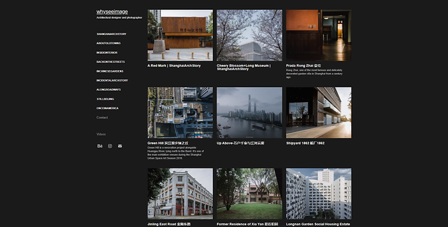
Task: Open Cherry Blossom Long Museum thumbnail
Action: point(249,35)
